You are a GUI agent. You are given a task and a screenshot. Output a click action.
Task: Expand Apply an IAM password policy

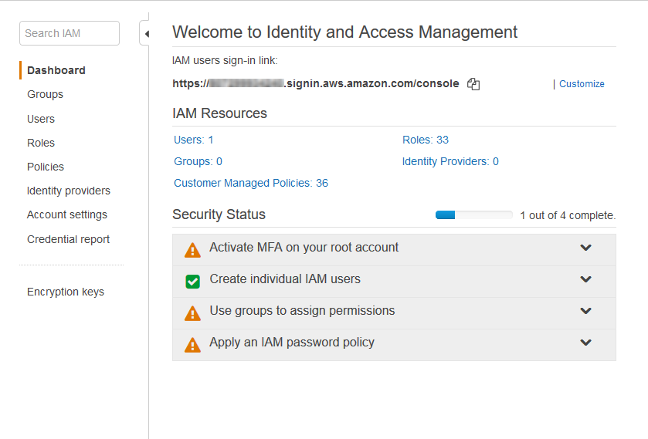tap(585, 343)
